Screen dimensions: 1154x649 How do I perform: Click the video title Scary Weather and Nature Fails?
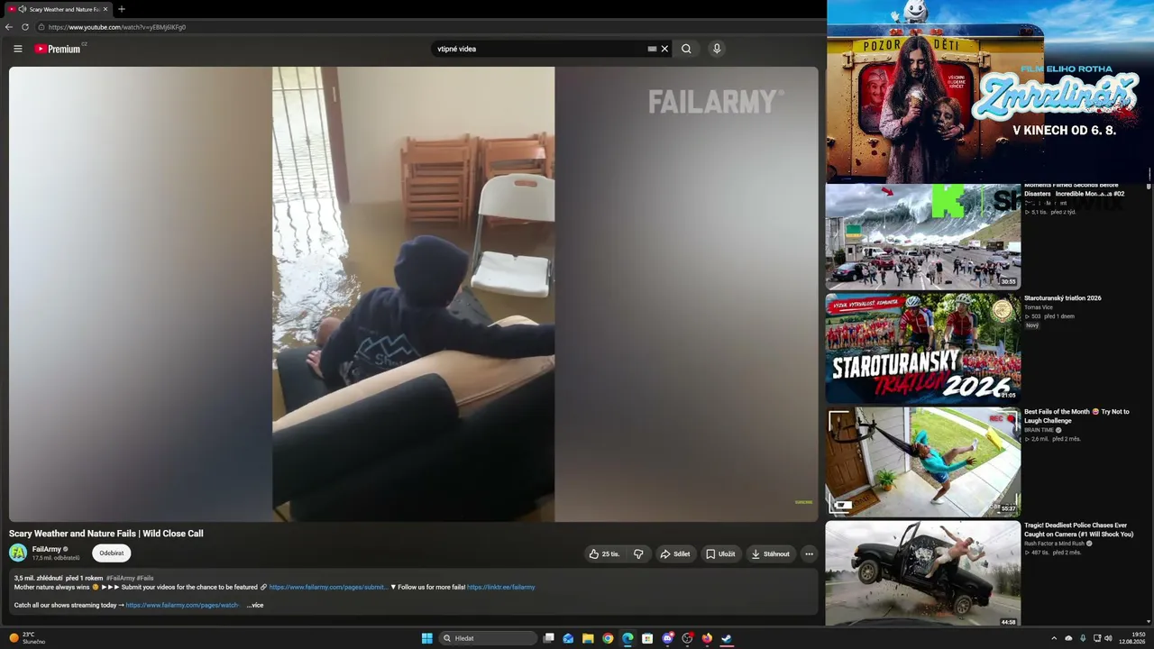pos(106,534)
